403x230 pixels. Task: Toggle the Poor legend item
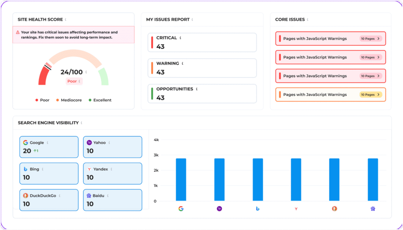point(43,100)
